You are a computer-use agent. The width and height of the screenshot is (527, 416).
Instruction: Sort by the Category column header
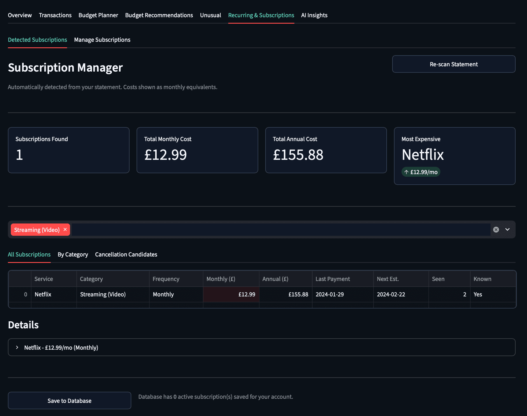click(113, 279)
